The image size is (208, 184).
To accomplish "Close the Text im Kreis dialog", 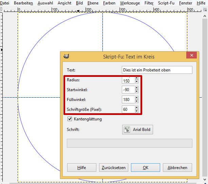I will (x=192, y=55).
